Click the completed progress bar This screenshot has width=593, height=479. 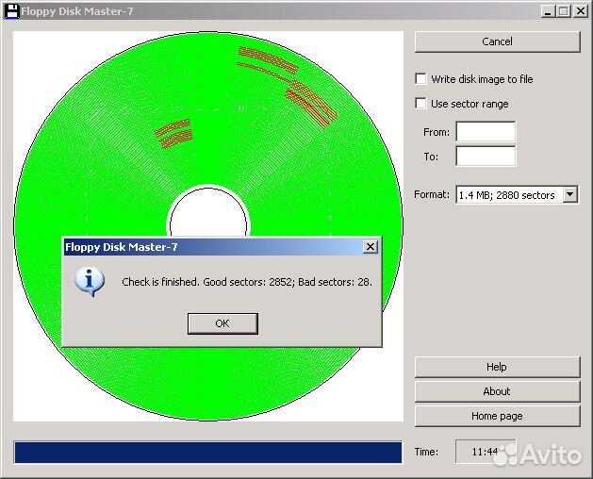(208, 453)
